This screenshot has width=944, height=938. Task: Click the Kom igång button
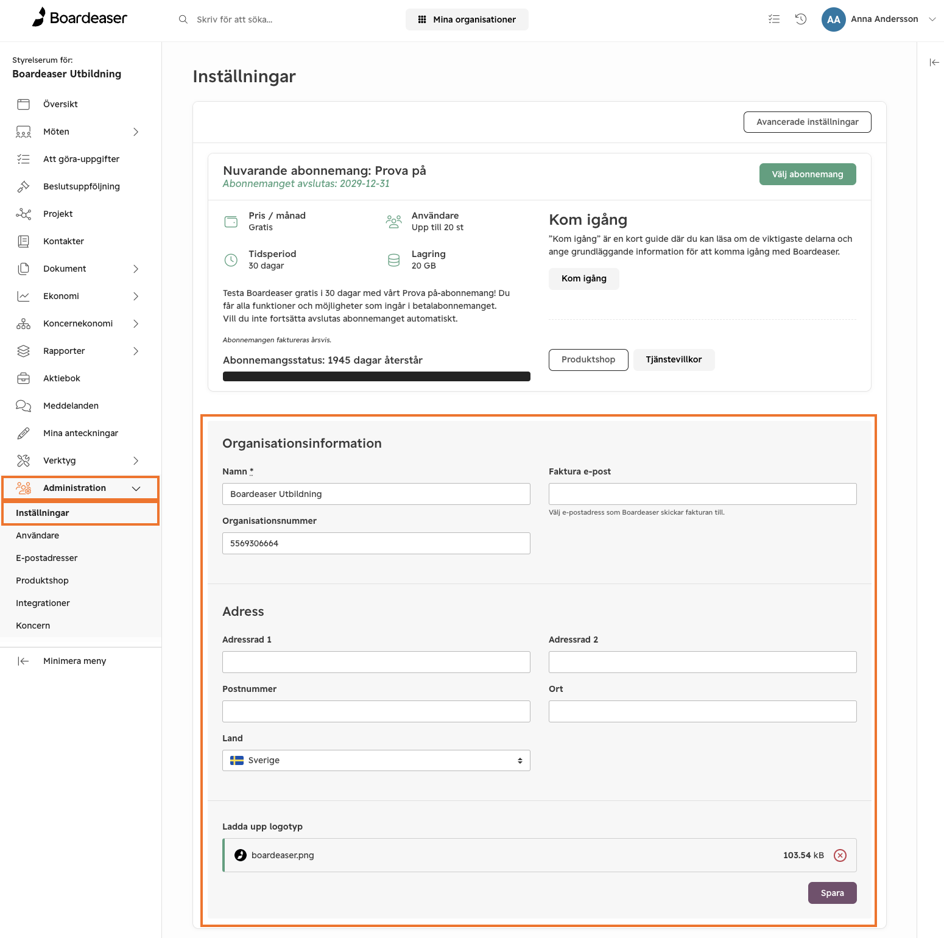click(583, 278)
